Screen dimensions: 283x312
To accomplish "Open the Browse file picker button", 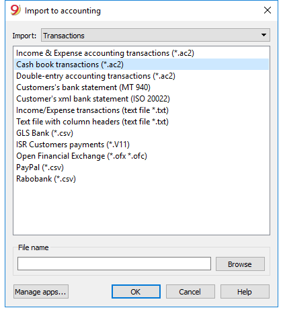I will 240,264.
